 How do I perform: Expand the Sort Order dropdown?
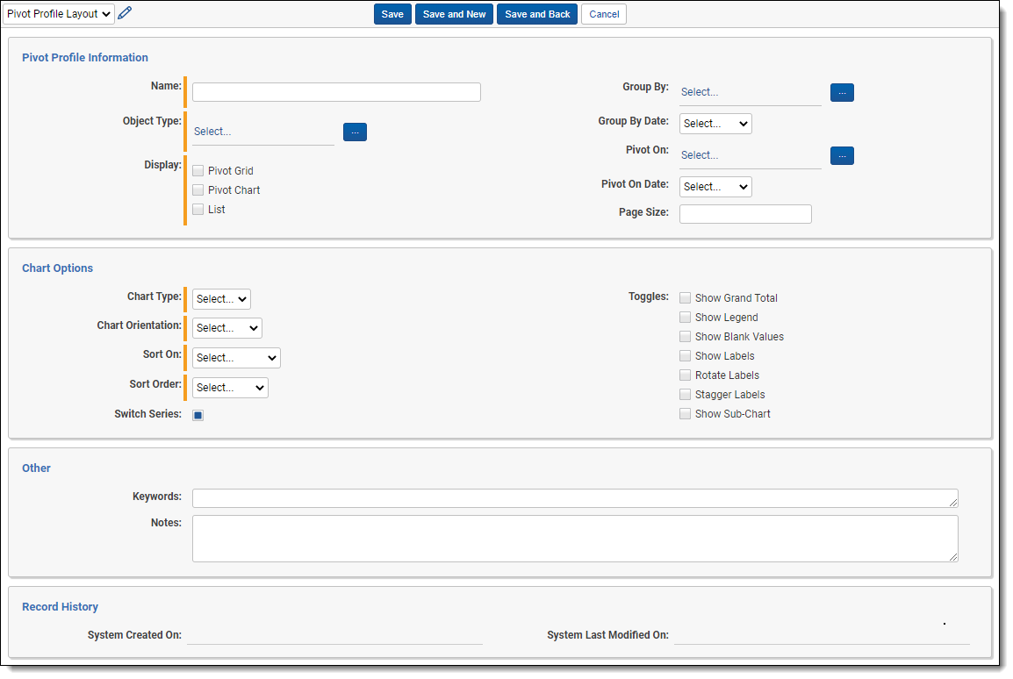[x=230, y=388]
